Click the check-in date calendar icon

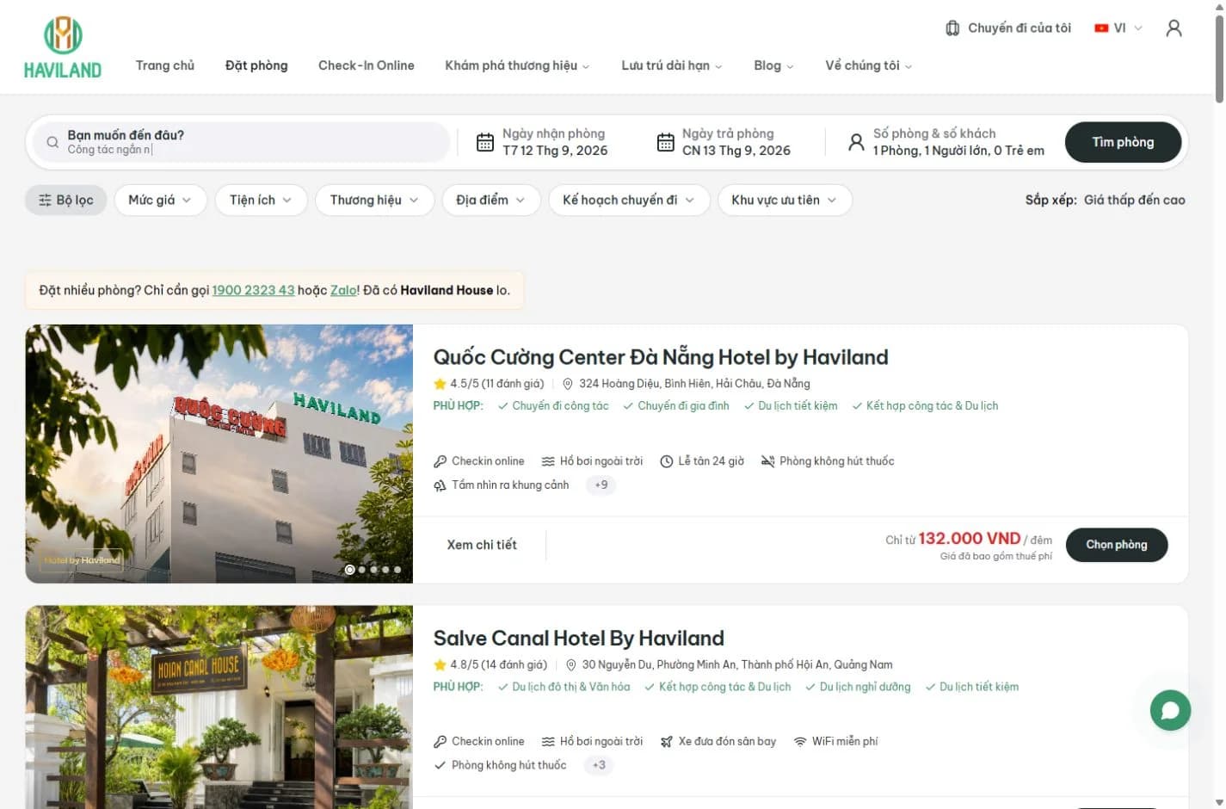tap(485, 142)
